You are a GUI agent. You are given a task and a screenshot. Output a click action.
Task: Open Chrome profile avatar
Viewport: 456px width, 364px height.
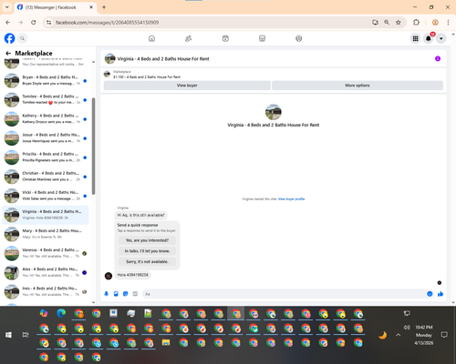point(435,23)
